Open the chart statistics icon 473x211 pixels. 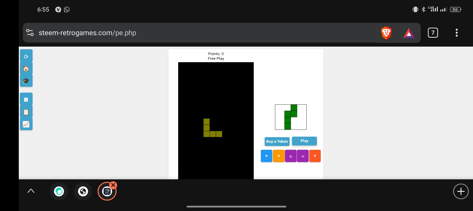click(26, 124)
